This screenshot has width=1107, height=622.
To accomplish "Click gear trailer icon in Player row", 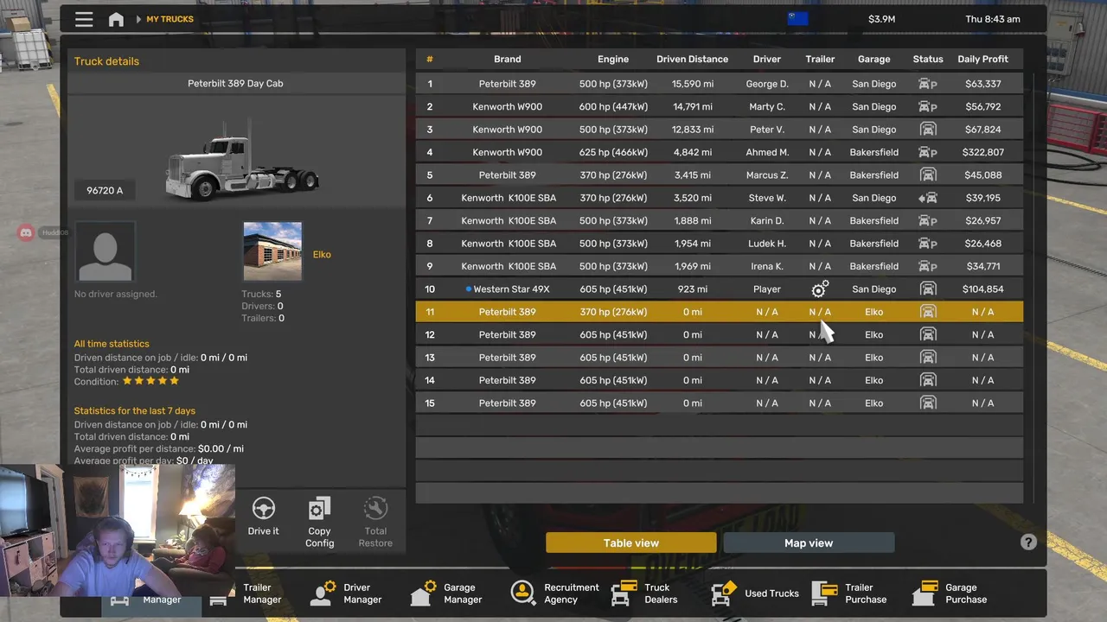I will 820,289.
